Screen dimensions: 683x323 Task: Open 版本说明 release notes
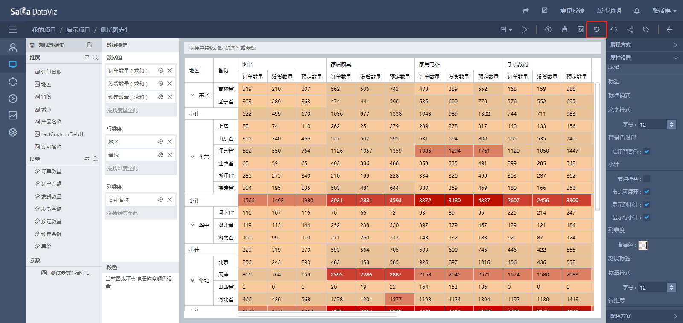pyautogui.click(x=609, y=11)
